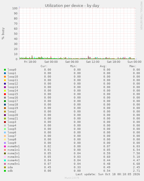Select the loop10 legend label

[x=13, y=77]
